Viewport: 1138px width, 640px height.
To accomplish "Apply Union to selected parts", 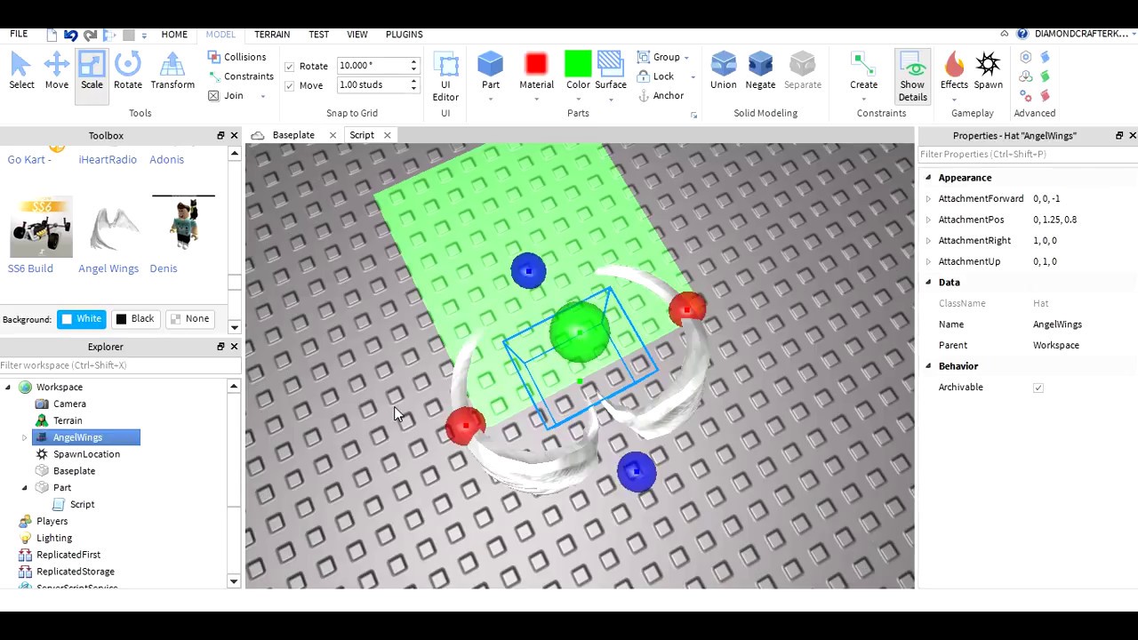I will pos(724,71).
